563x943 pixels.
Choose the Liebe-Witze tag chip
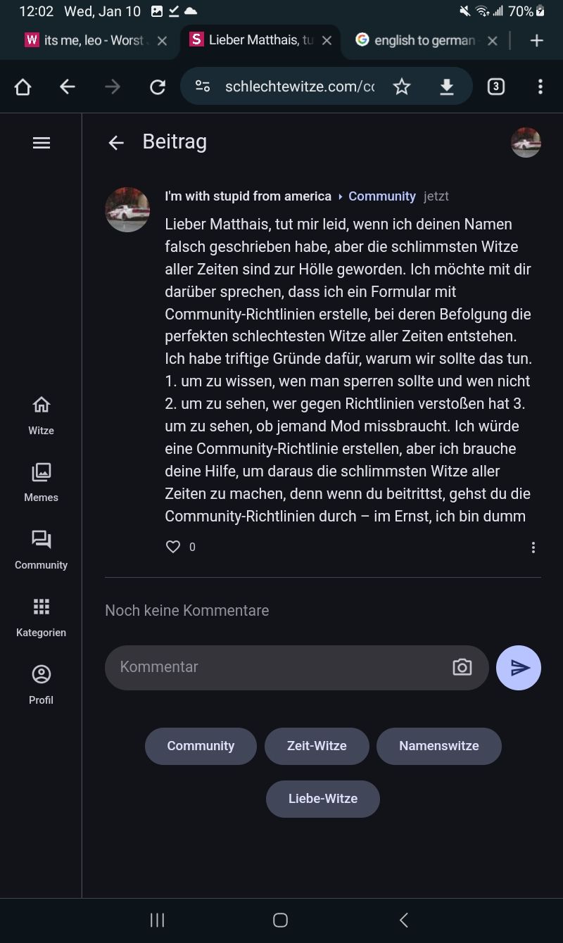coord(323,799)
